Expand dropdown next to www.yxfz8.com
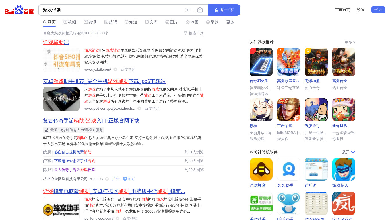 [x=115, y=69]
